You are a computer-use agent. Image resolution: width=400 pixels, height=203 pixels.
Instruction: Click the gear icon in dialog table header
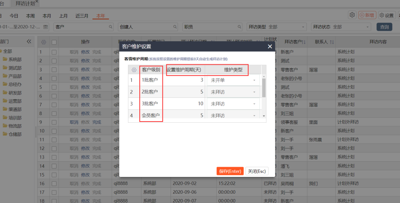[x=134, y=70]
